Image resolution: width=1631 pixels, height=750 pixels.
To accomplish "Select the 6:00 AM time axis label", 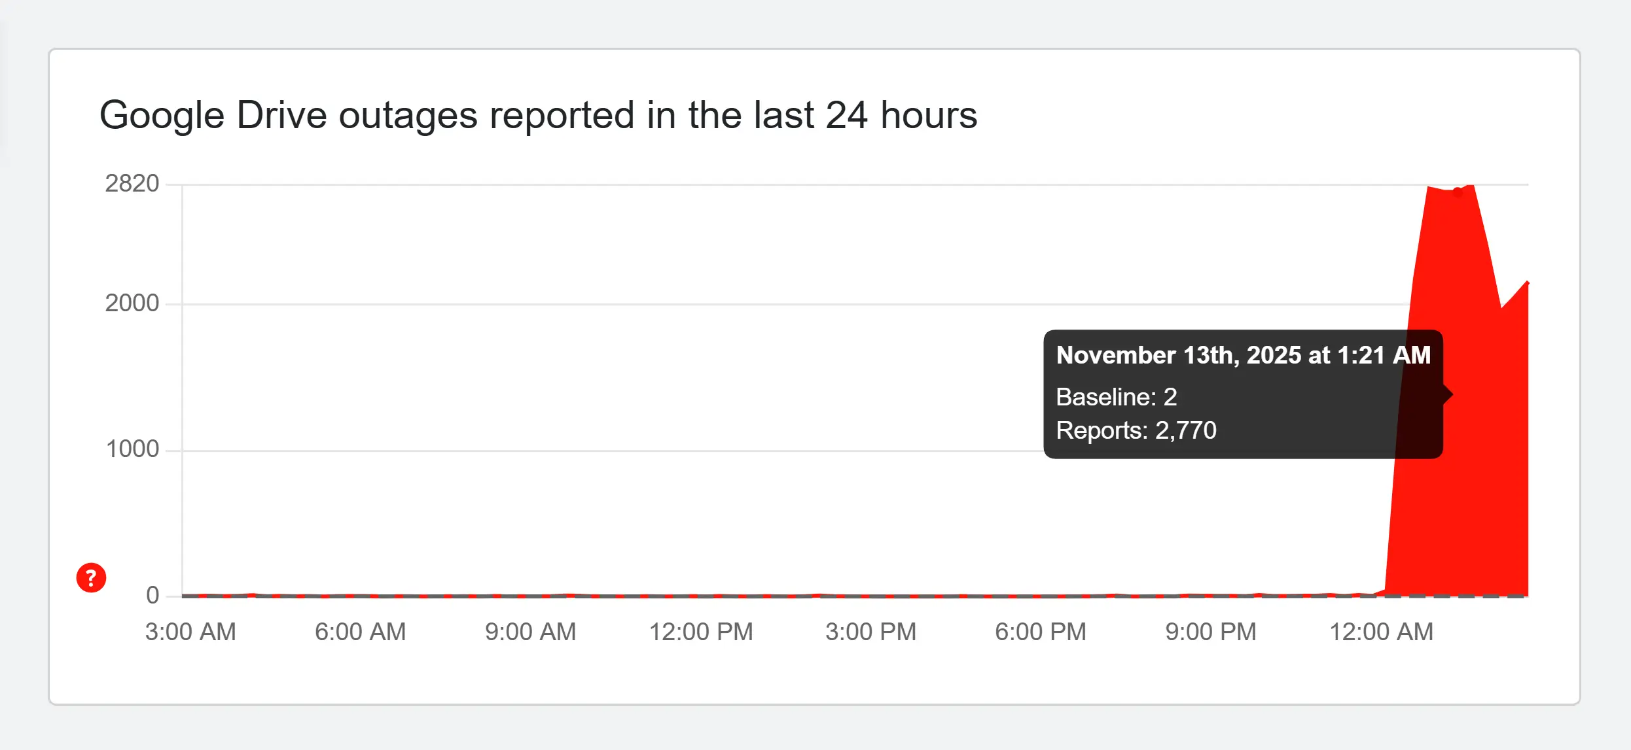I will [361, 632].
